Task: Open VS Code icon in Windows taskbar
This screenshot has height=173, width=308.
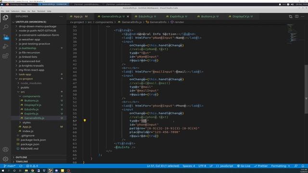Action: coord(51,171)
